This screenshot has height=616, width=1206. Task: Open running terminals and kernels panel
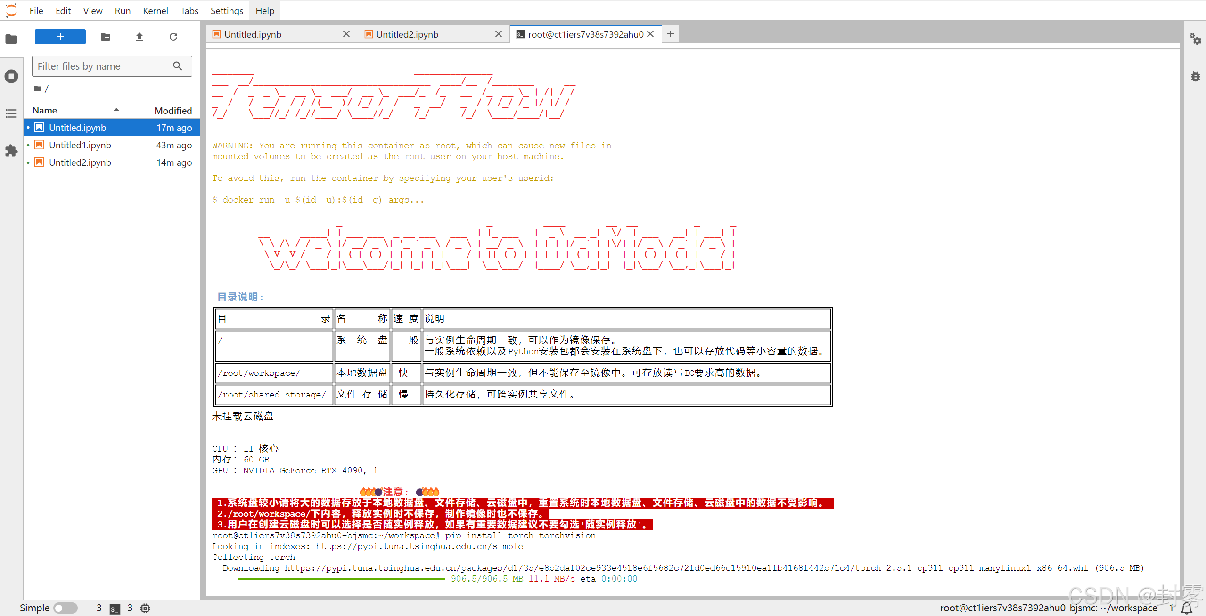[11, 76]
